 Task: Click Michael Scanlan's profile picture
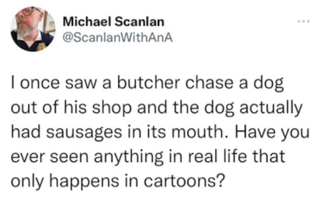pos(33,29)
